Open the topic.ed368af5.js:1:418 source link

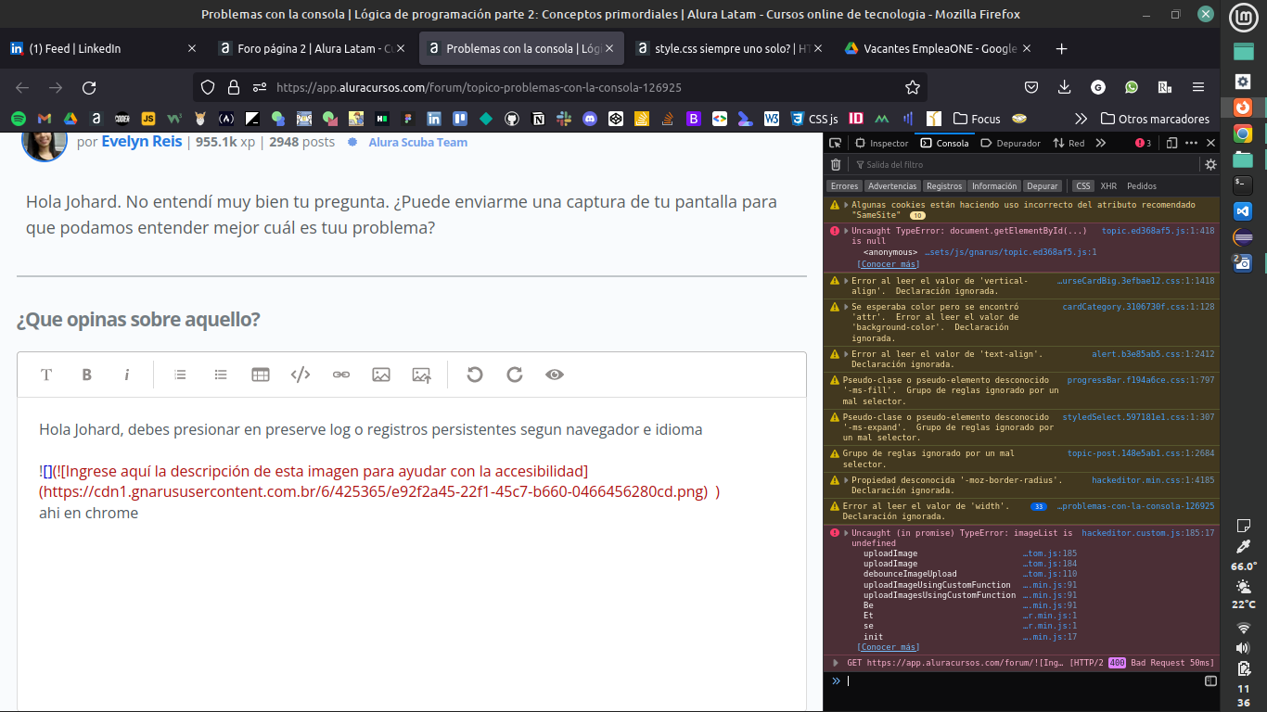(x=1158, y=231)
